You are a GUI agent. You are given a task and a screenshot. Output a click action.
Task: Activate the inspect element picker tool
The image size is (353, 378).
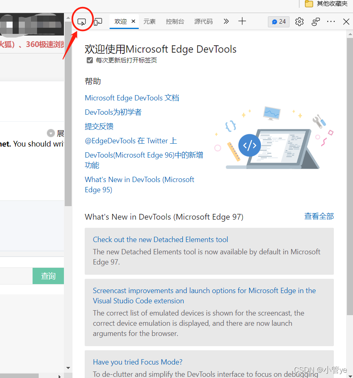coord(82,22)
